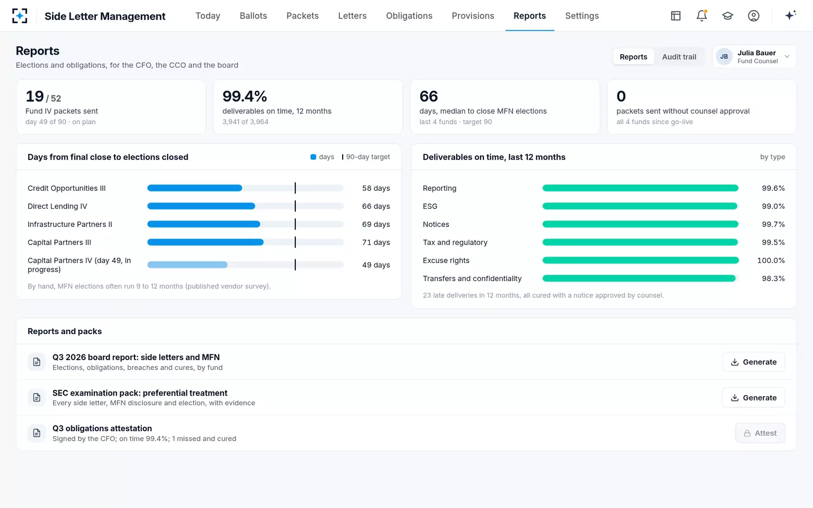Generate the SEC examination pack
Image resolution: width=813 pixels, height=508 pixels.
point(754,397)
